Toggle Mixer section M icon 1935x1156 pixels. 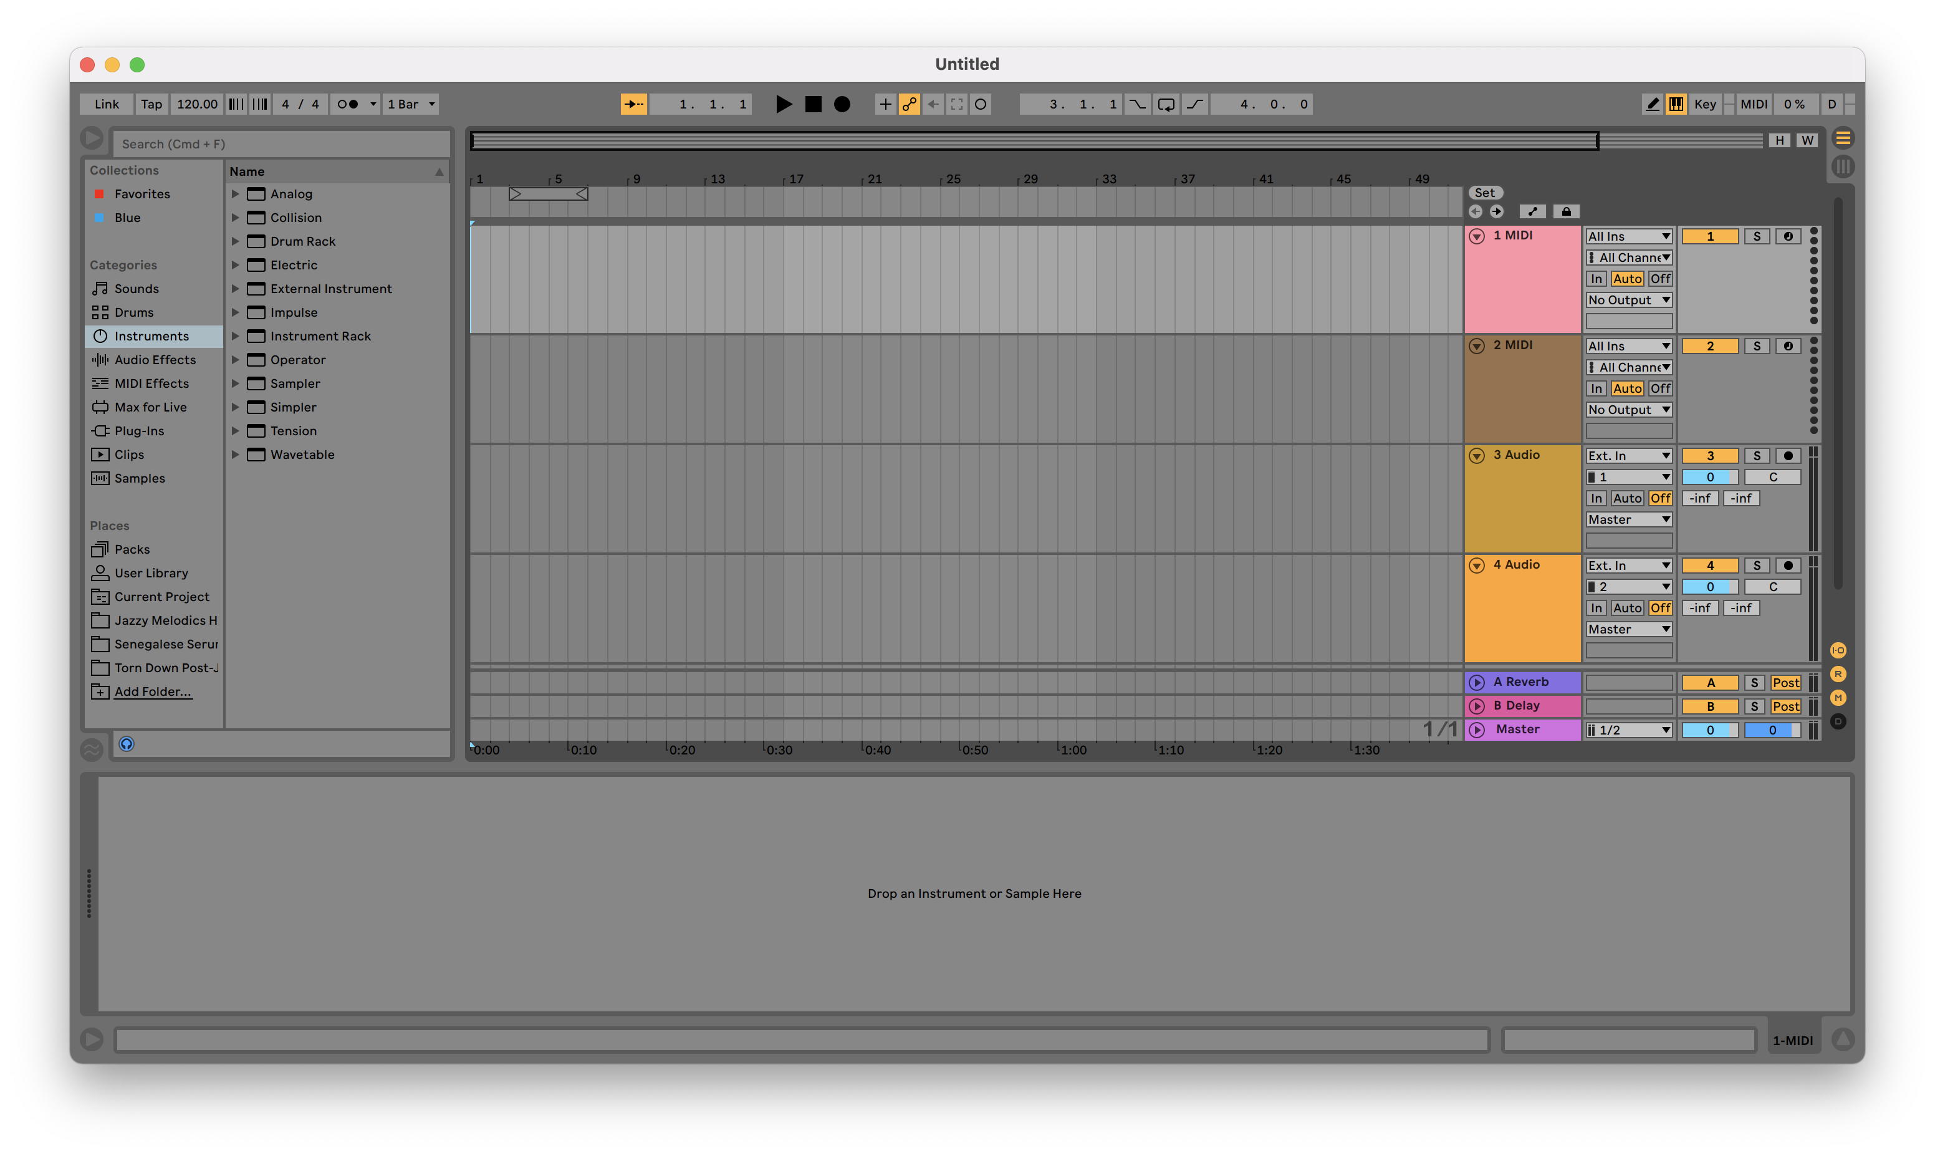pos(1838,698)
